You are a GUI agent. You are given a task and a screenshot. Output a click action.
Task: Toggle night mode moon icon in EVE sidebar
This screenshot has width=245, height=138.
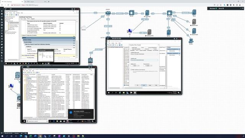(x=2, y=55)
